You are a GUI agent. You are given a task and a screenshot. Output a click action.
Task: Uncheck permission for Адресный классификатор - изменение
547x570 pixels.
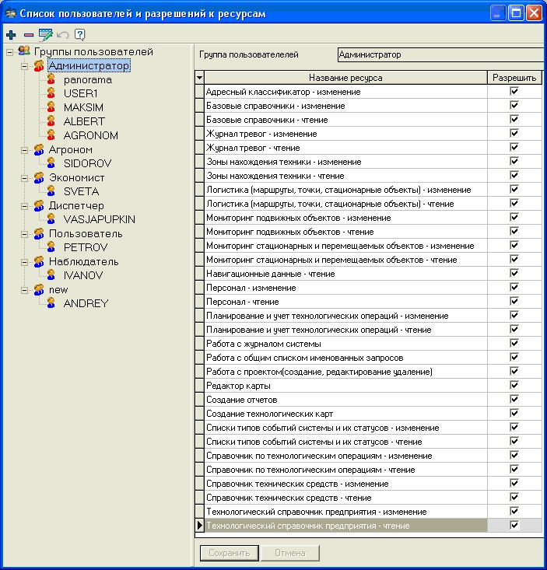tap(514, 92)
